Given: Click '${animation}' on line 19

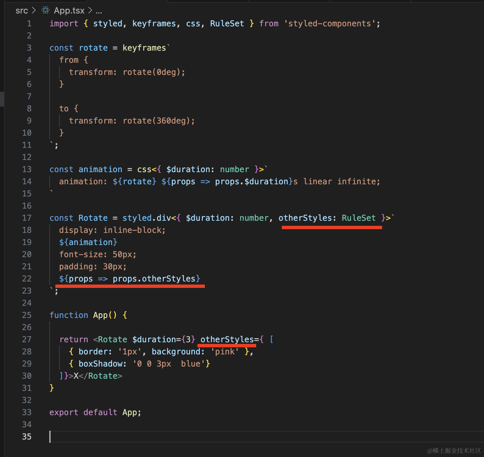Looking at the screenshot, I should pos(88,242).
